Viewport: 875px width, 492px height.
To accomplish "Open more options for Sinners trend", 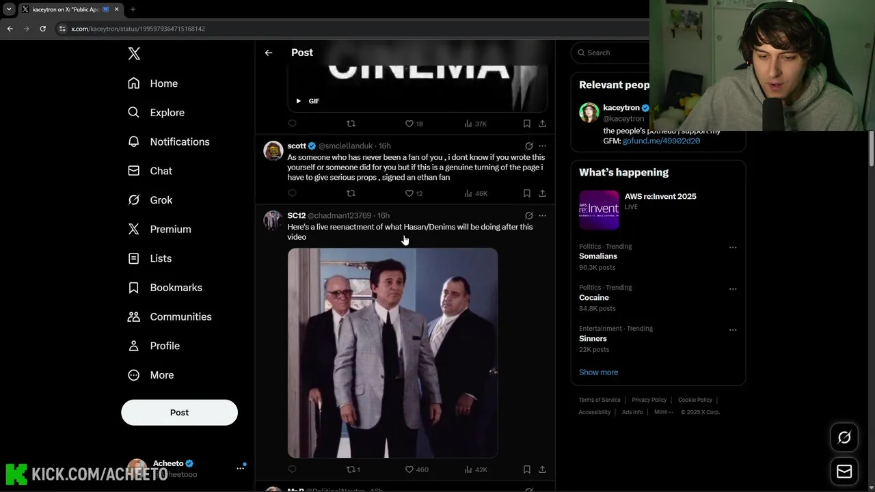I will point(733,329).
